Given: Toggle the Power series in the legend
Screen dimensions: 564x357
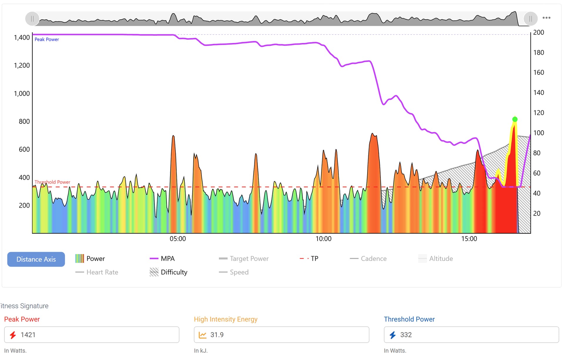Looking at the screenshot, I should [x=90, y=258].
